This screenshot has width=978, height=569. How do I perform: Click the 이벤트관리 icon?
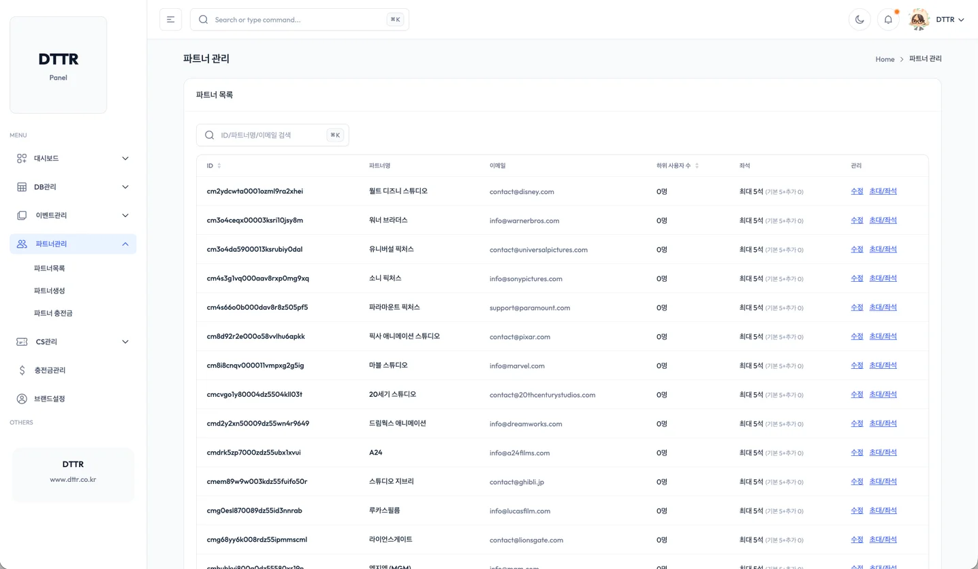22,216
